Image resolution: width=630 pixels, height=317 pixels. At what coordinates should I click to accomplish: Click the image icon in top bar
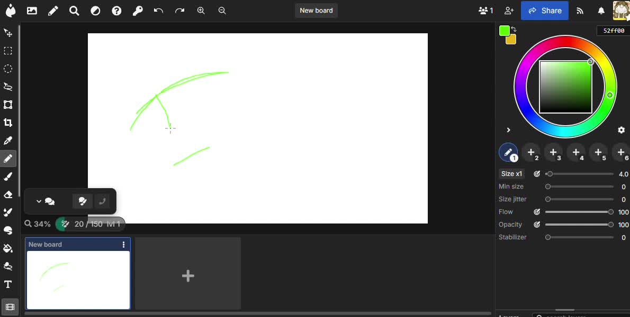(x=32, y=11)
